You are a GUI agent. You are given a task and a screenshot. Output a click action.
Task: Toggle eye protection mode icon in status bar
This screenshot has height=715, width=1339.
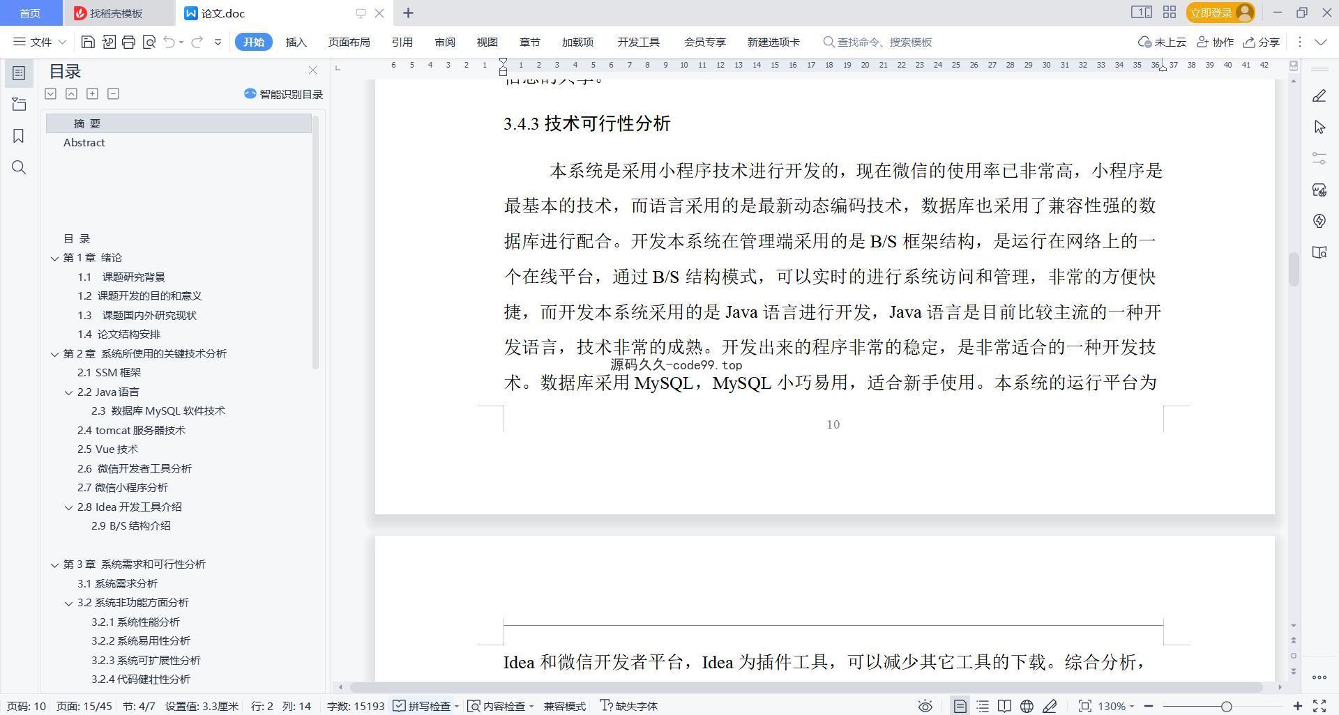(x=925, y=706)
